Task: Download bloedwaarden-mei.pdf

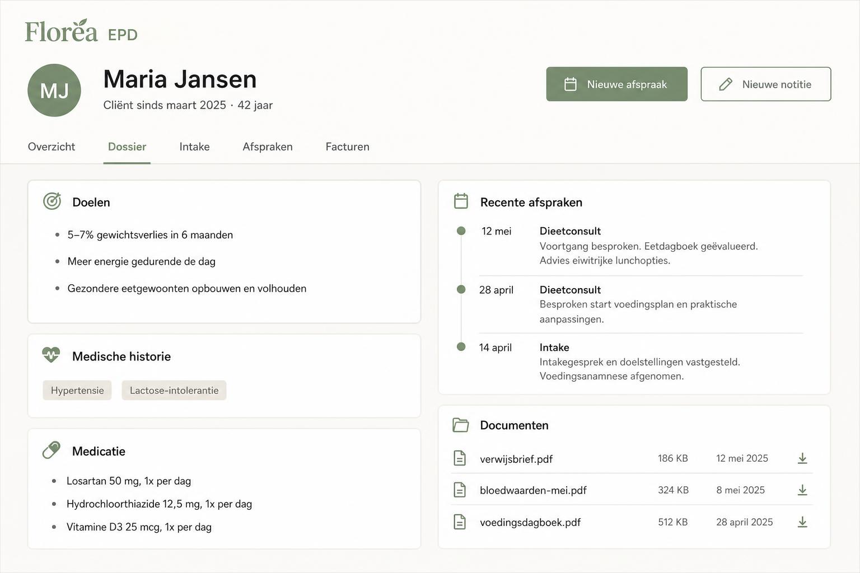Action: [x=802, y=490]
